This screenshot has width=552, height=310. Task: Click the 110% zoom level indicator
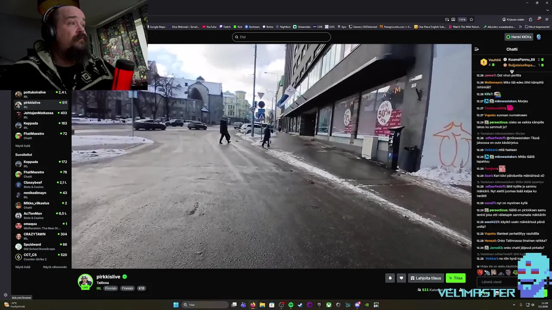tap(462, 19)
